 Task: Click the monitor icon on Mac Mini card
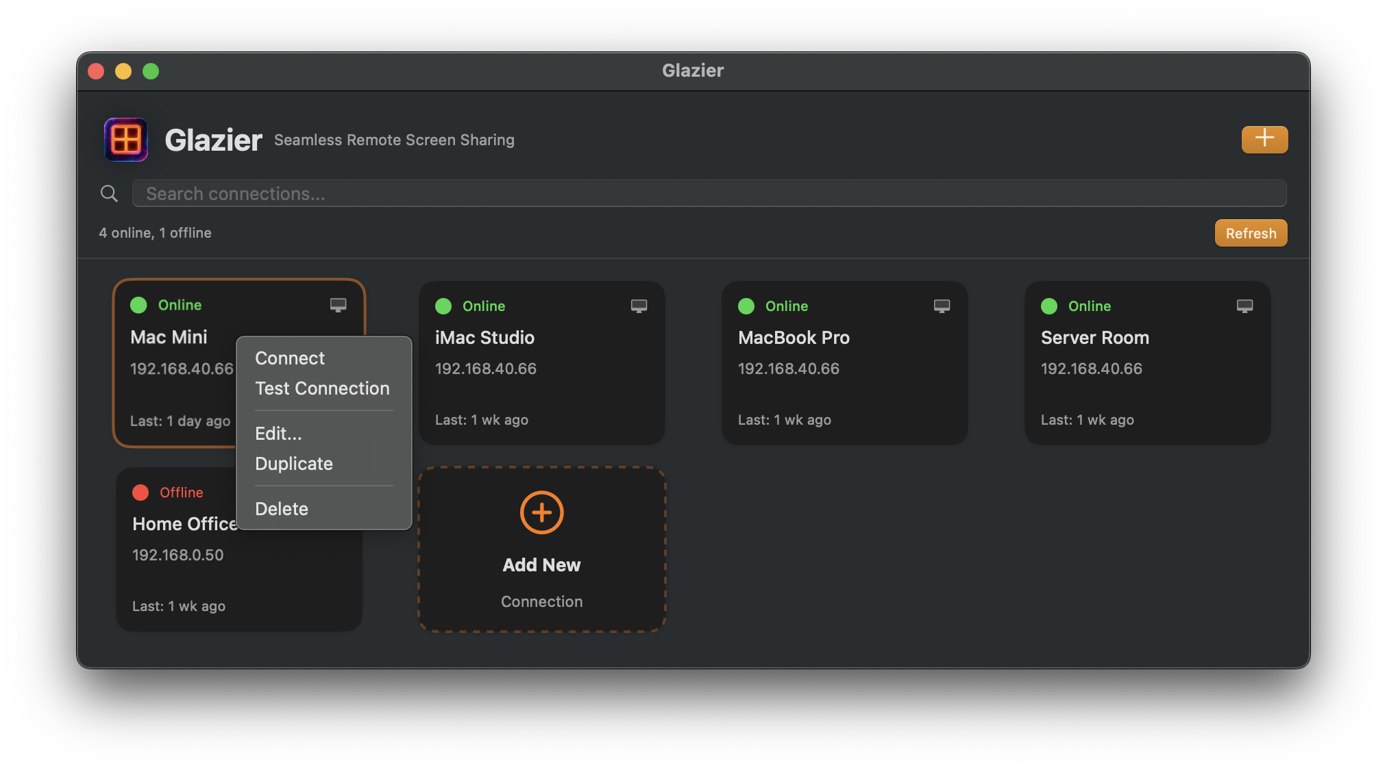click(339, 306)
